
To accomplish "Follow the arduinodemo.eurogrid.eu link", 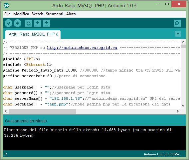I will [82, 48].
